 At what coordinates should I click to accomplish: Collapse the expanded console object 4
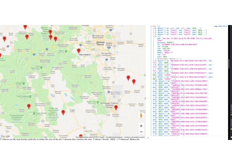pyautogui.click(x=154, y=36)
